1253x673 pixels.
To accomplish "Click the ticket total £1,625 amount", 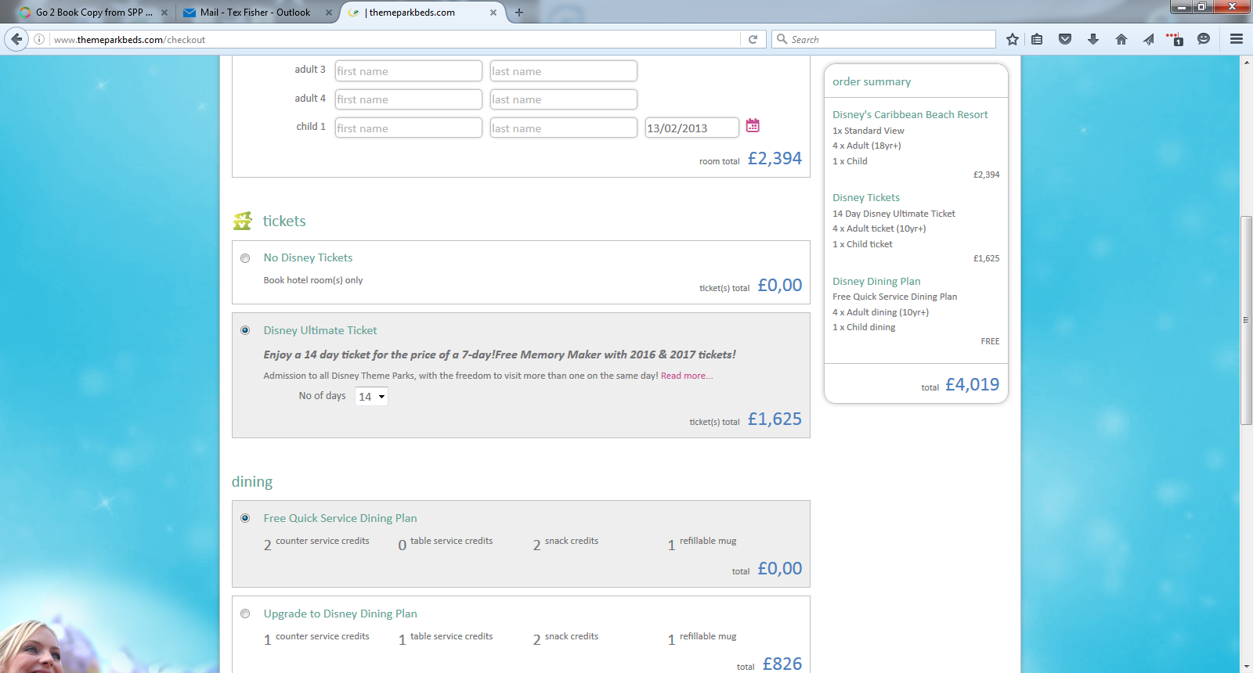I will pos(775,419).
